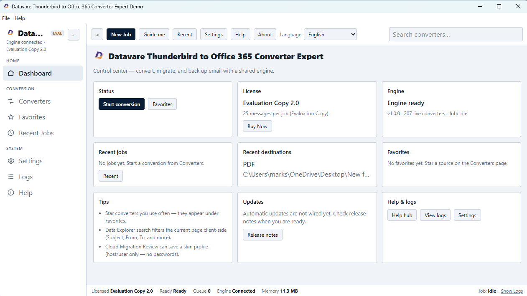Viewport: 527px width, 296px height.
Task: Open the Language dropdown
Action: [x=330, y=35]
